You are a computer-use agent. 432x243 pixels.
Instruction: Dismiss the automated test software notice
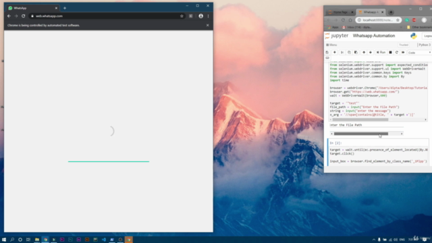[x=207, y=25]
